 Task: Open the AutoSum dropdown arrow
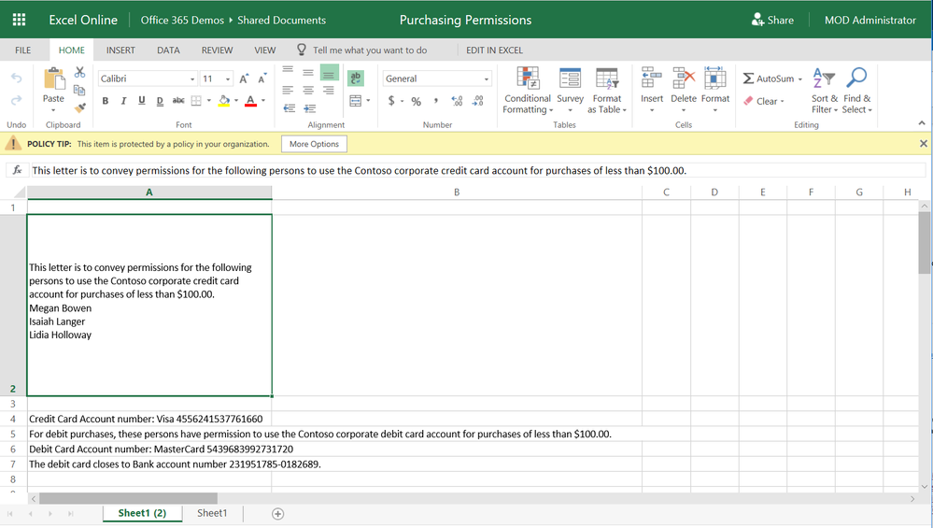coord(800,79)
